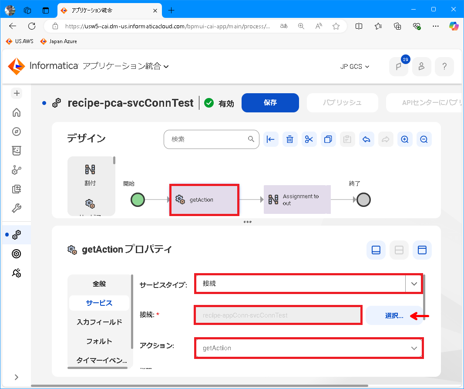Open browser settings and more menu

pyautogui.click(x=436, y=26)
